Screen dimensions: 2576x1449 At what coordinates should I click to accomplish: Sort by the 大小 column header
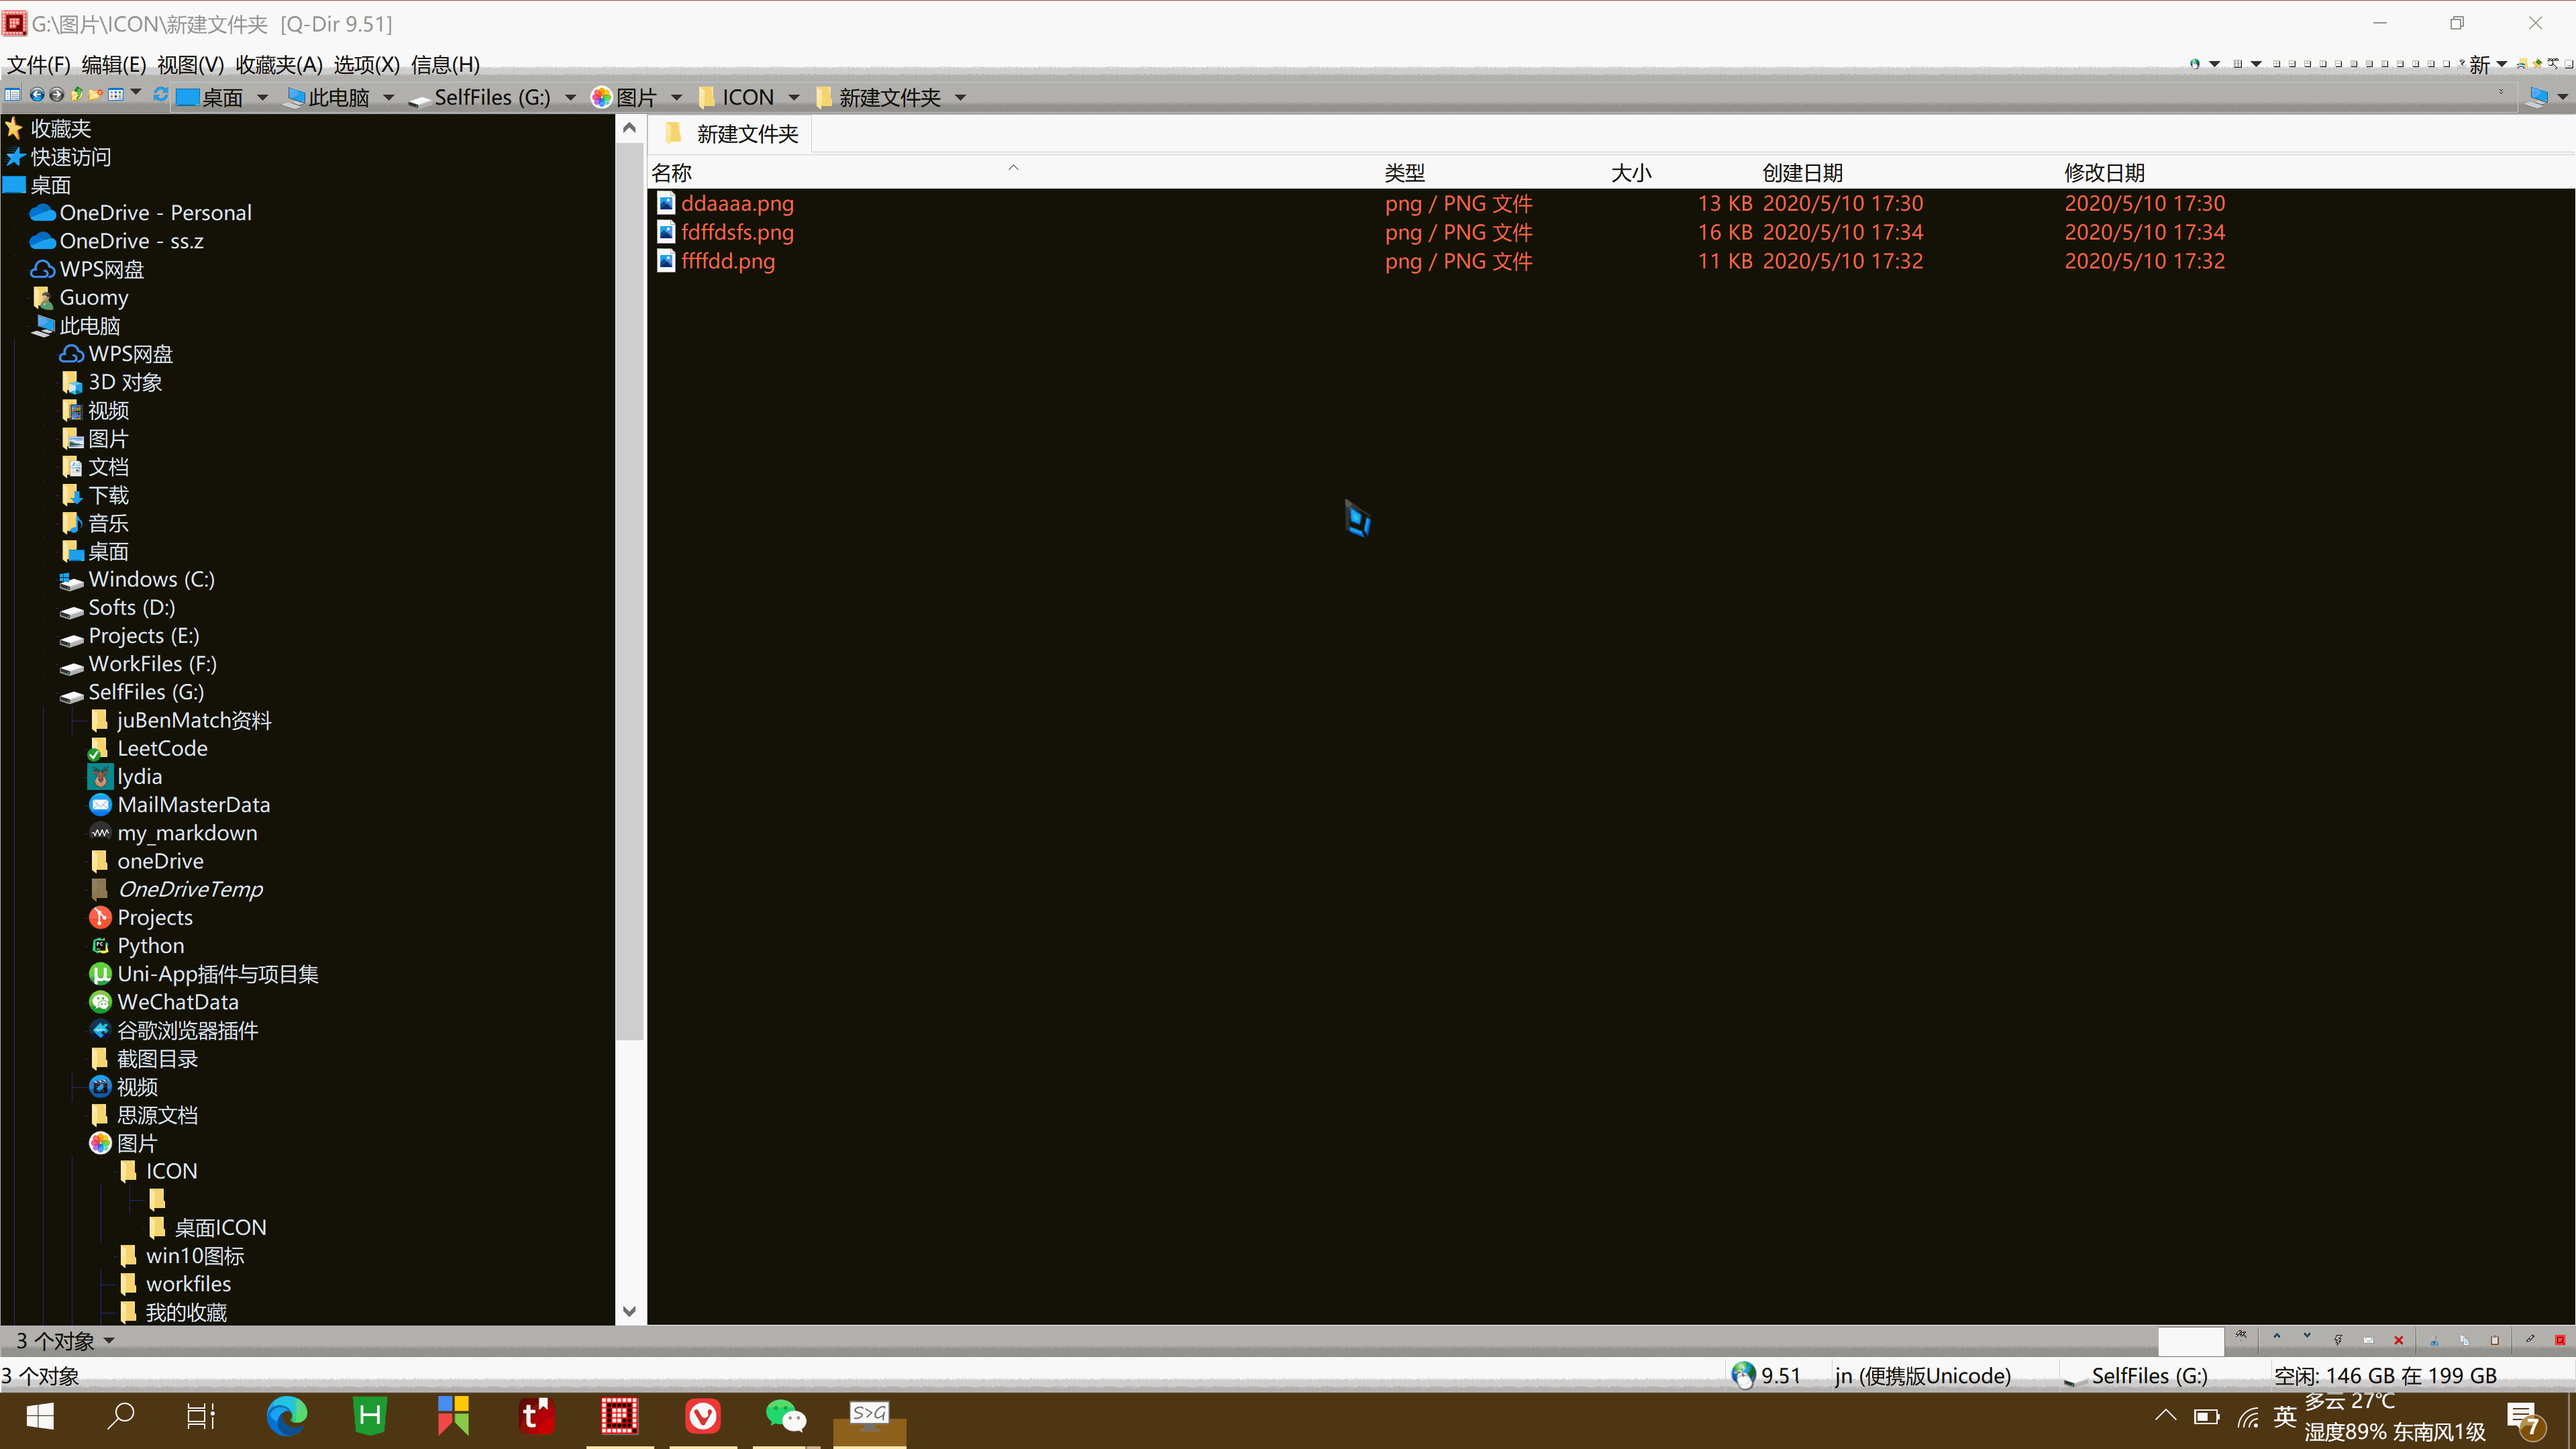[1631, 173]
